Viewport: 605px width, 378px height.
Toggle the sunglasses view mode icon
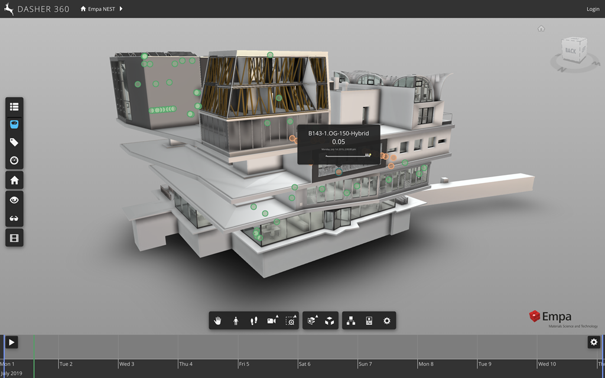[14, 219]
